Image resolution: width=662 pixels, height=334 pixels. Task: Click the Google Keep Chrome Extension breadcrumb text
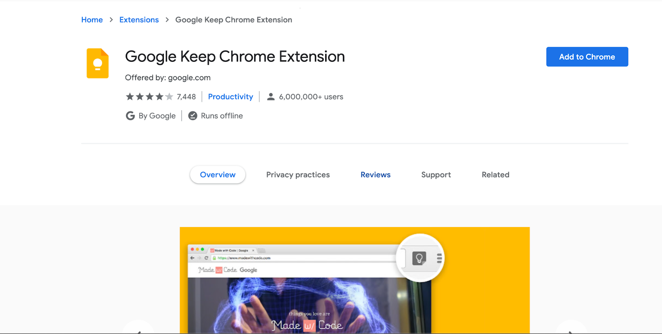pyautogui.click(x=234, y=20)
